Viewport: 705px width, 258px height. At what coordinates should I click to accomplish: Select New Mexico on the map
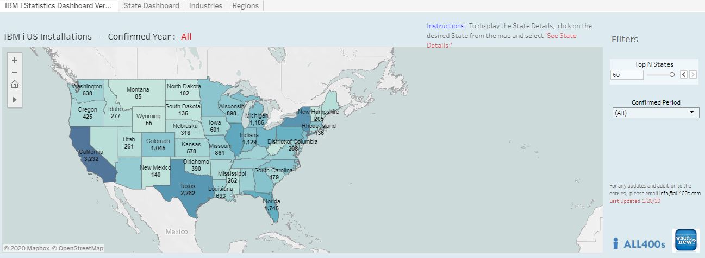(x=157, y=171)
